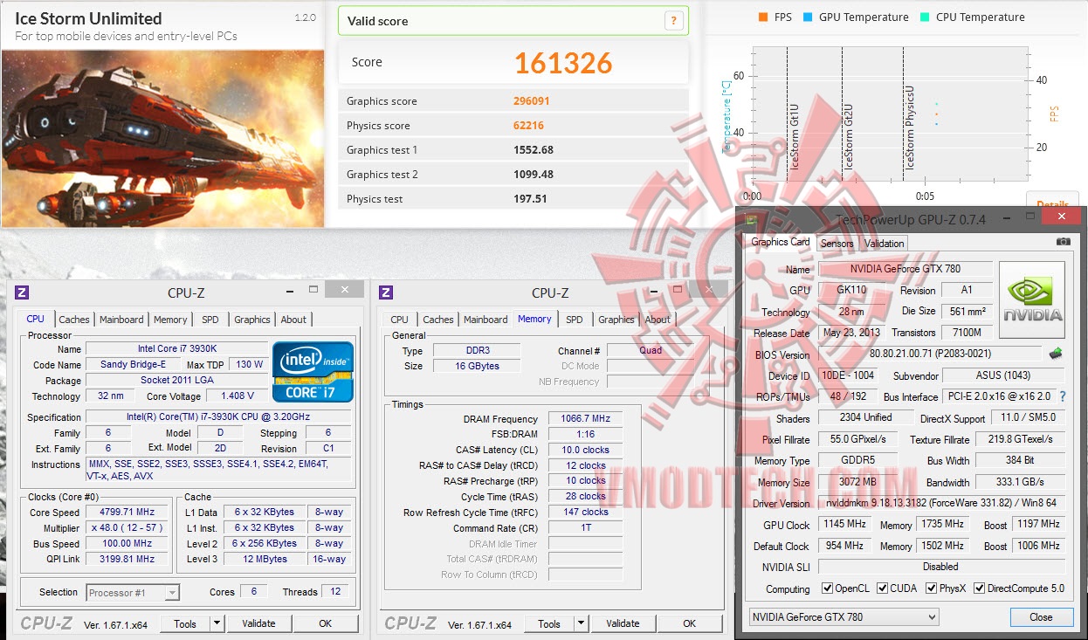The width and height of the screenshot is (1088, 640).
Task: Open Memory tab in left CPU-Z window
Action: 170,320
